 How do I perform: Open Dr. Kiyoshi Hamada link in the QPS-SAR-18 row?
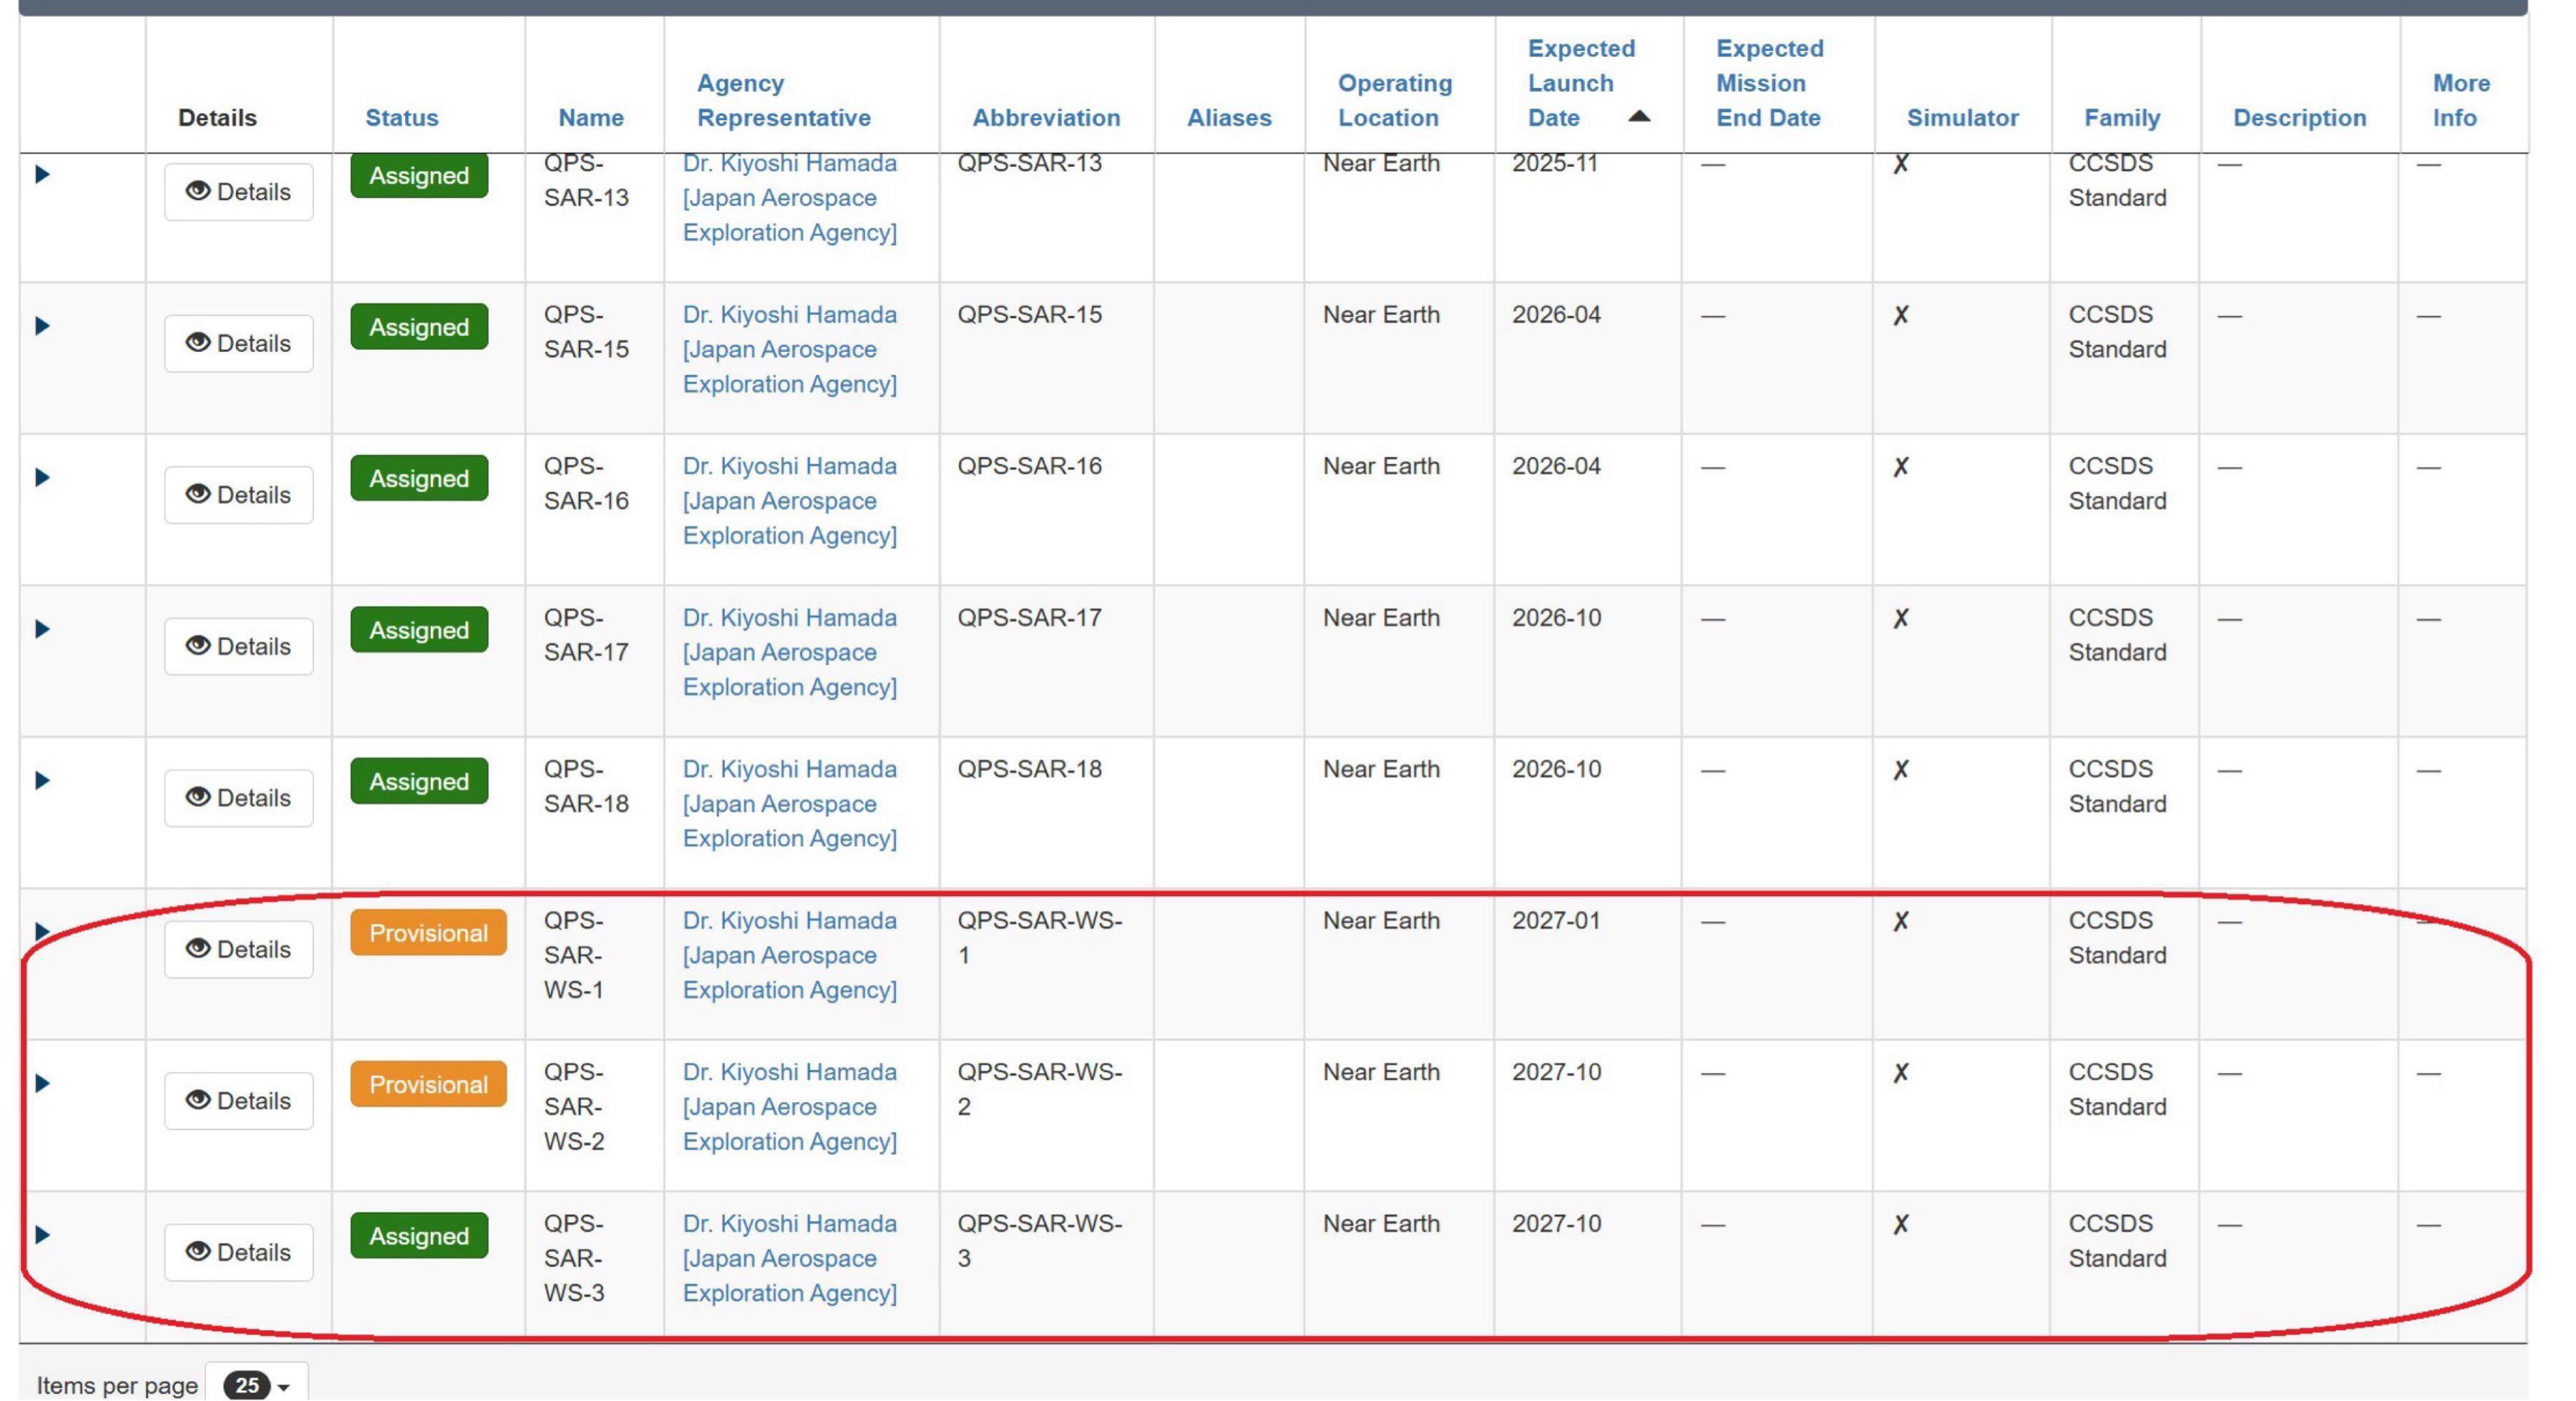pyautogui.click(x=789, y=770)
